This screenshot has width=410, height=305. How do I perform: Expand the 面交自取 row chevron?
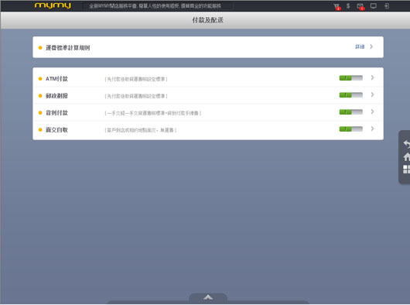coord(372,129)
